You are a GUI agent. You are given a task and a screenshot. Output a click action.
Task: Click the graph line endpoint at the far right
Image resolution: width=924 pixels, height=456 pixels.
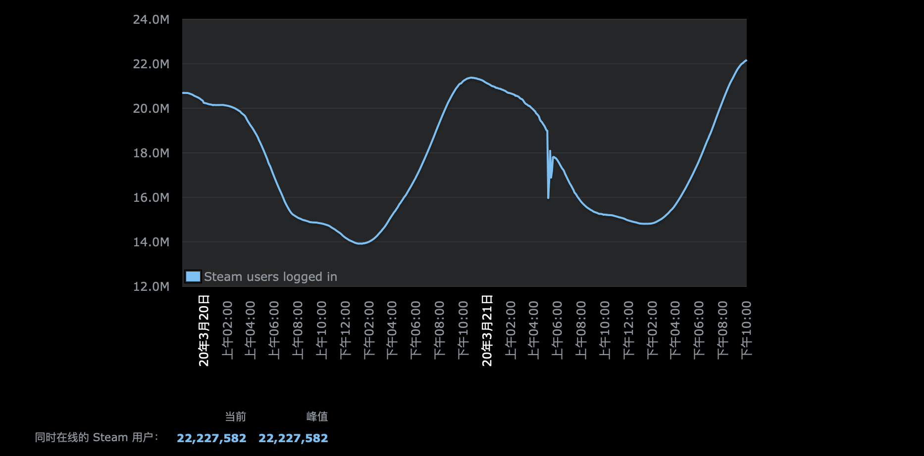click(746, 60)
